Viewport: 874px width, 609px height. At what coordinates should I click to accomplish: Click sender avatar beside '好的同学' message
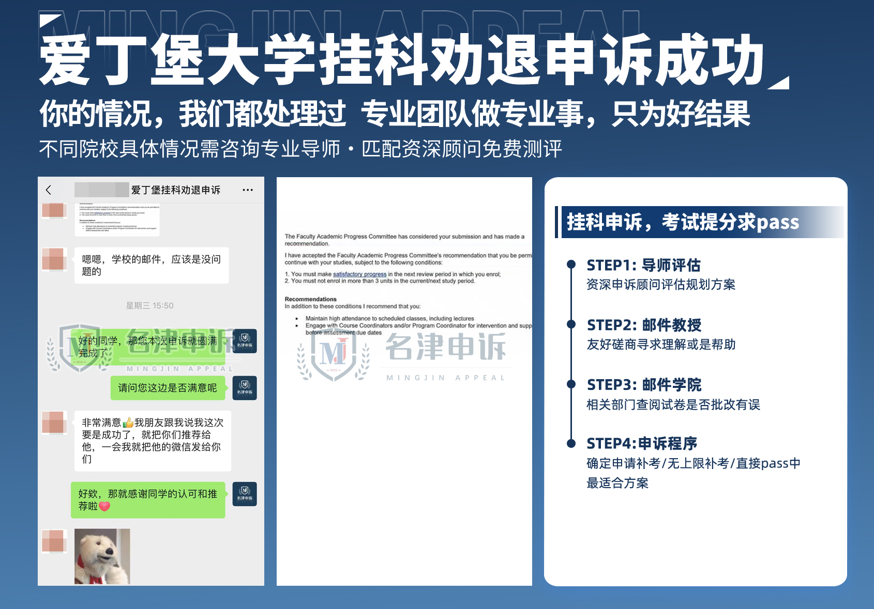pyautogui.click(x=245, y=341)
